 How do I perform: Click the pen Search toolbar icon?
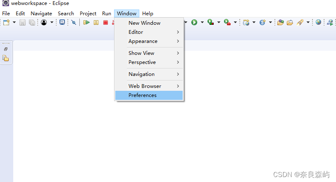pyautogui.click(x=300, y=22)
